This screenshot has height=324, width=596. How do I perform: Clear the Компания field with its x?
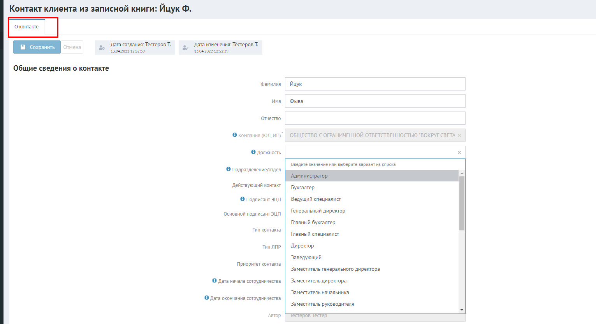459,135
